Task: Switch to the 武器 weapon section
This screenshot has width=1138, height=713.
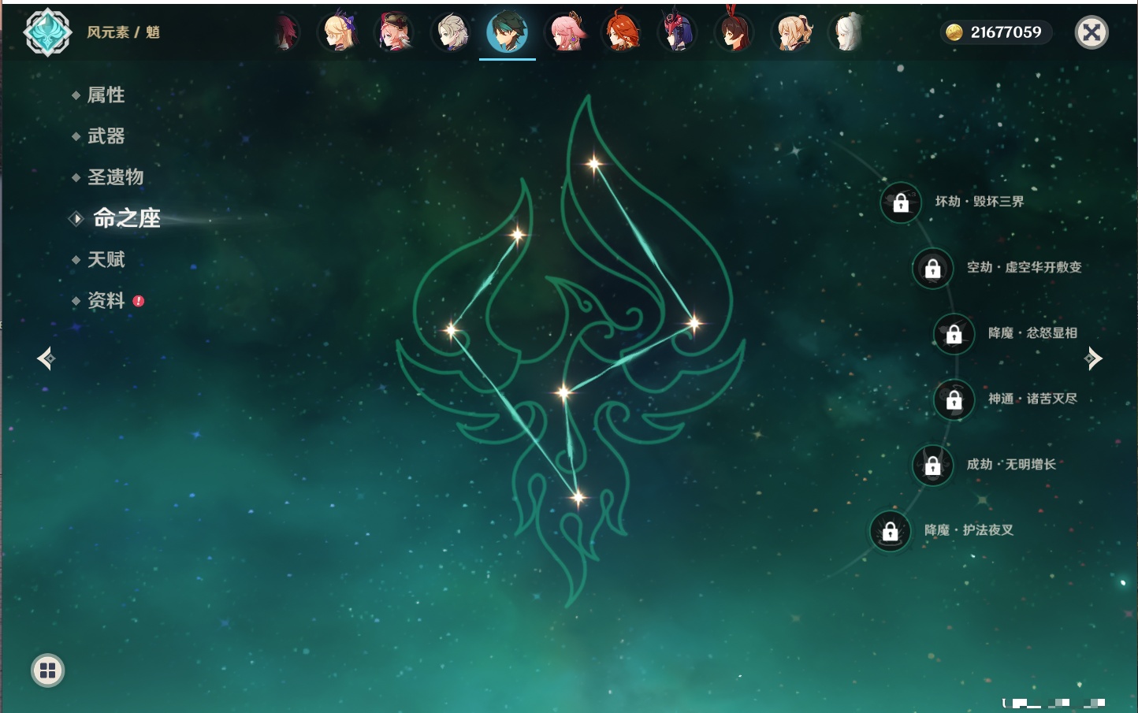Action: click(106, 136)
